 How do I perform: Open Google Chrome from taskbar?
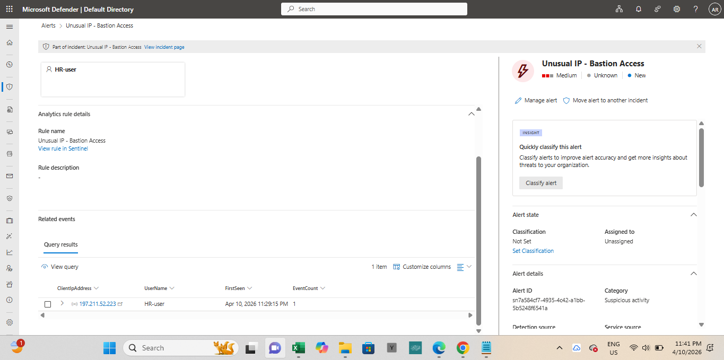click(463, 348)
